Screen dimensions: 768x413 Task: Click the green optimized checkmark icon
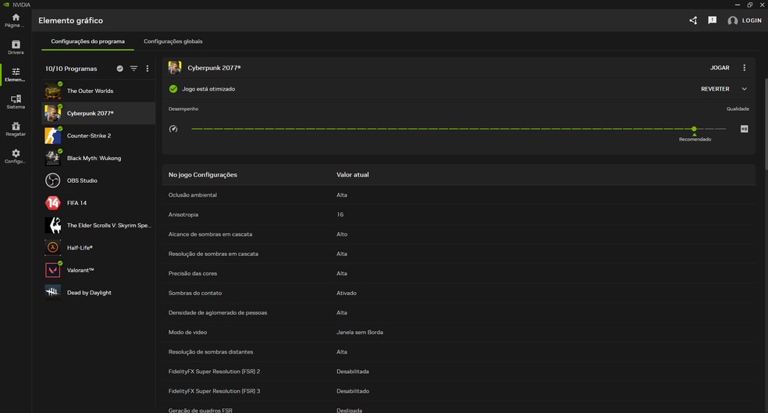click(173, 89)
